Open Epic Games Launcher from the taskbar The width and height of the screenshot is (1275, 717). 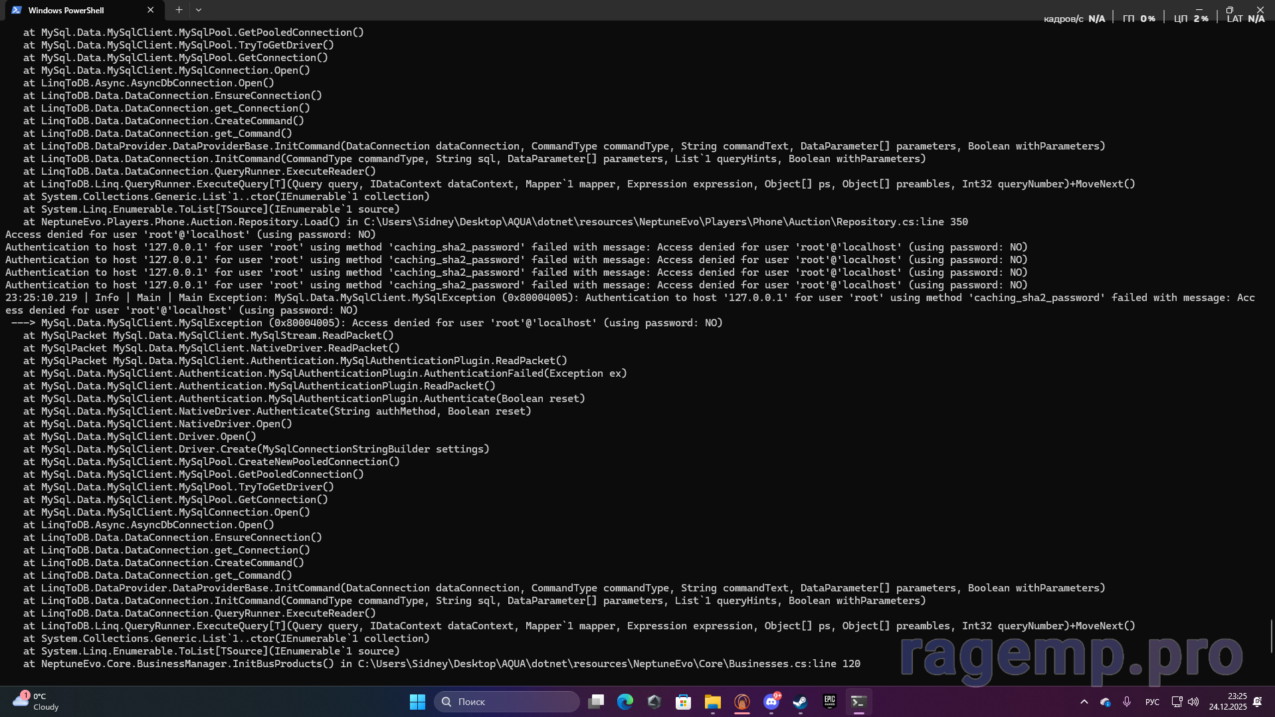point(829,702)
